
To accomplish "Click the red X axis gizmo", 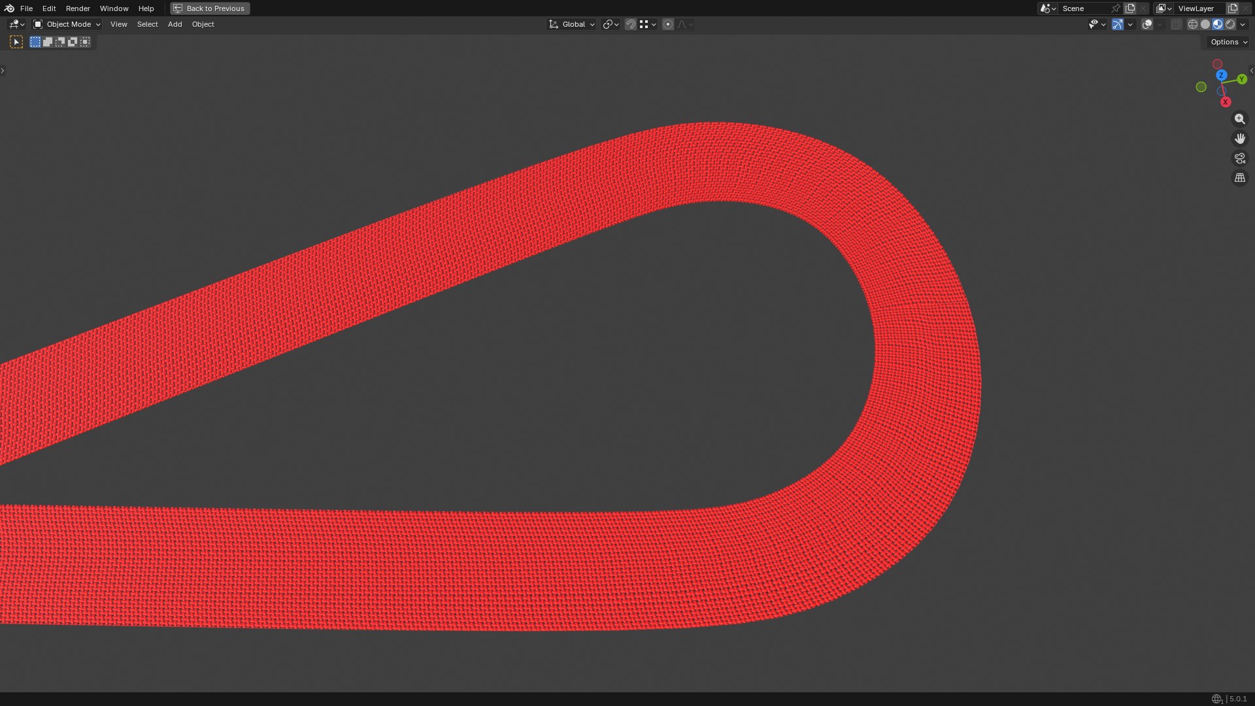I will [x=1226, y=102].
